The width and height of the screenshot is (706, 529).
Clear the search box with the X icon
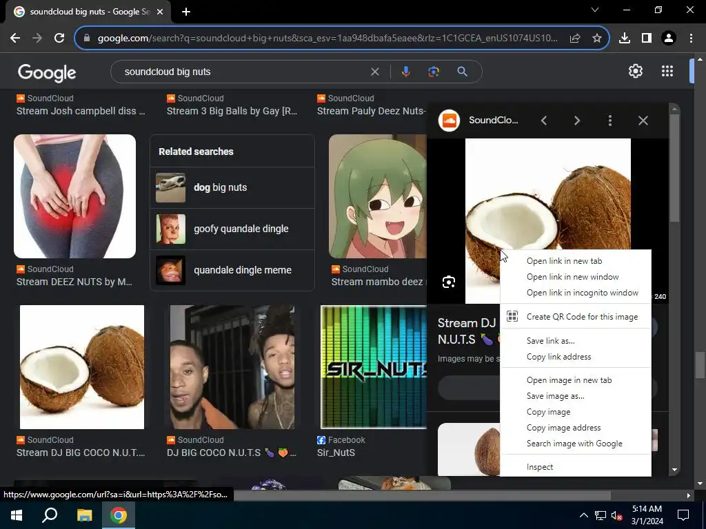[x=374, y=72]
